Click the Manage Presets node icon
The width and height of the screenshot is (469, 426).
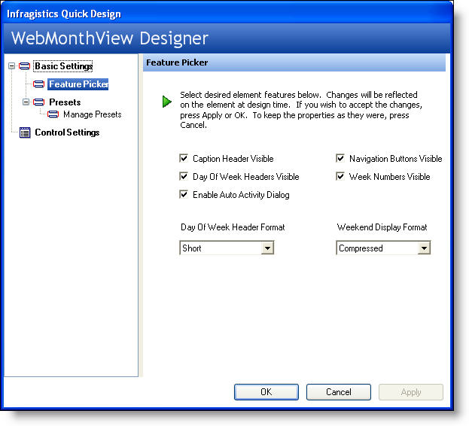[53, 114]
